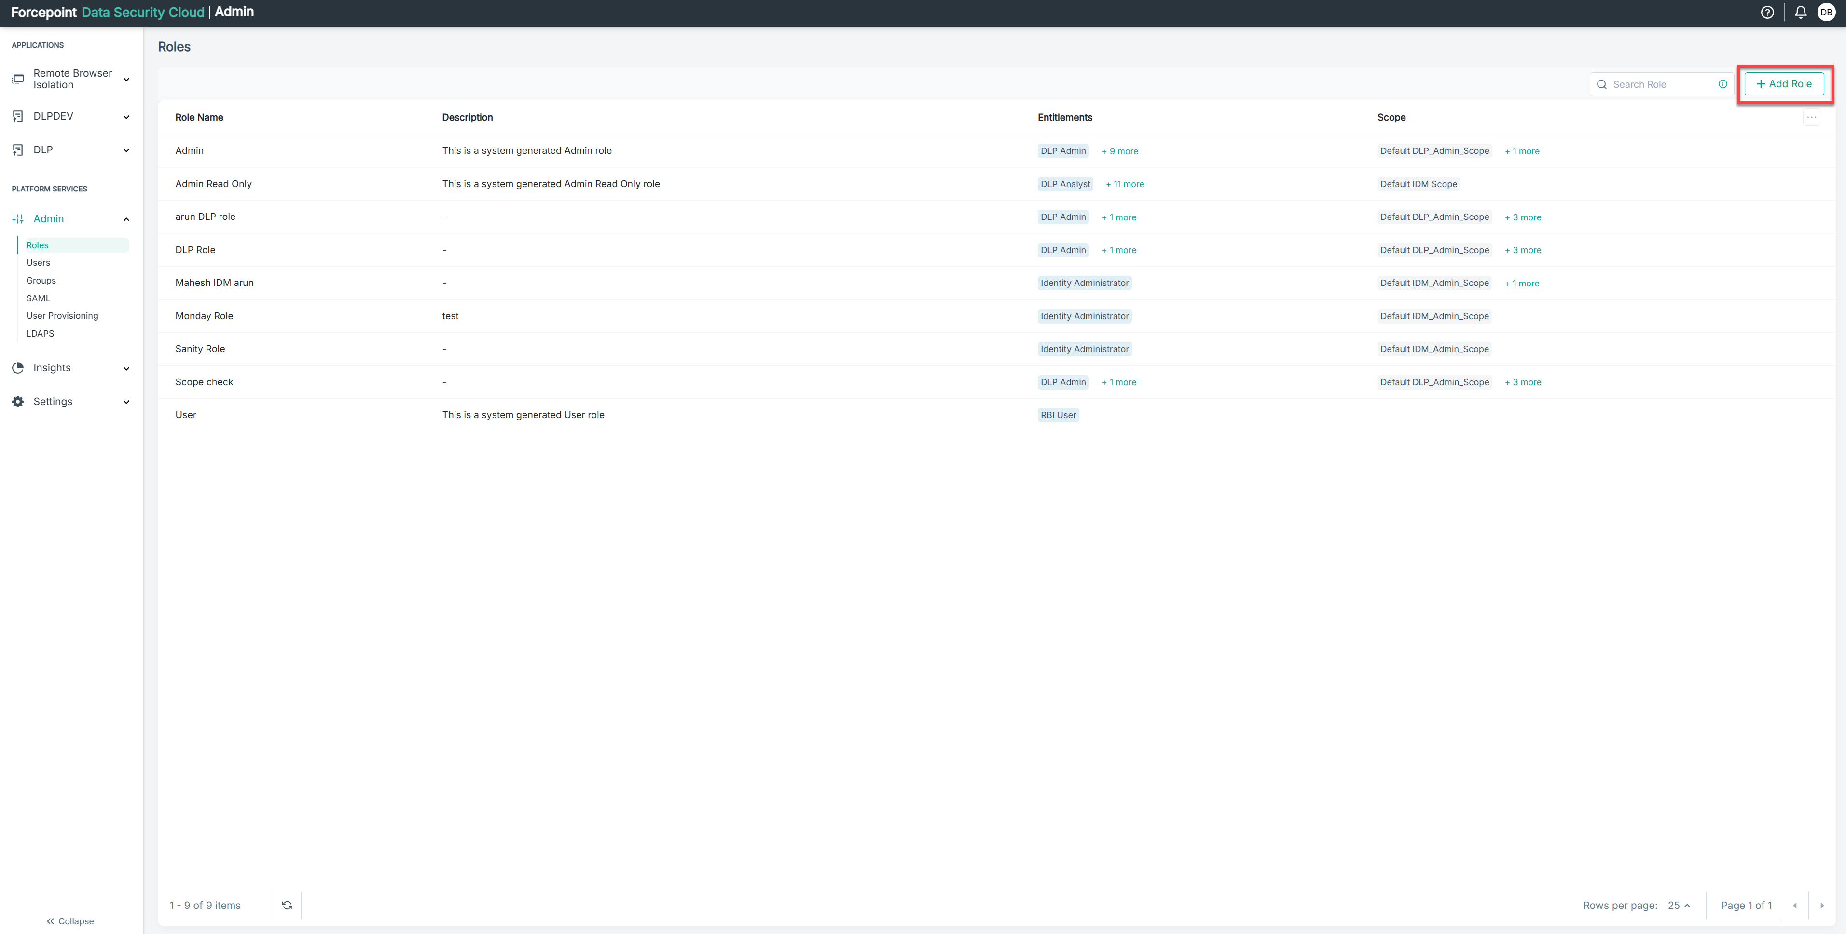This screenshot has width=1846, height=934.
Task: Open the DB user avatar menu
Action: [1826, 12]
